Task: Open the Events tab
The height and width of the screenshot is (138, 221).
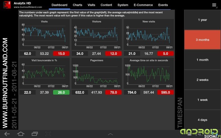Action: (x=163, y=5)
